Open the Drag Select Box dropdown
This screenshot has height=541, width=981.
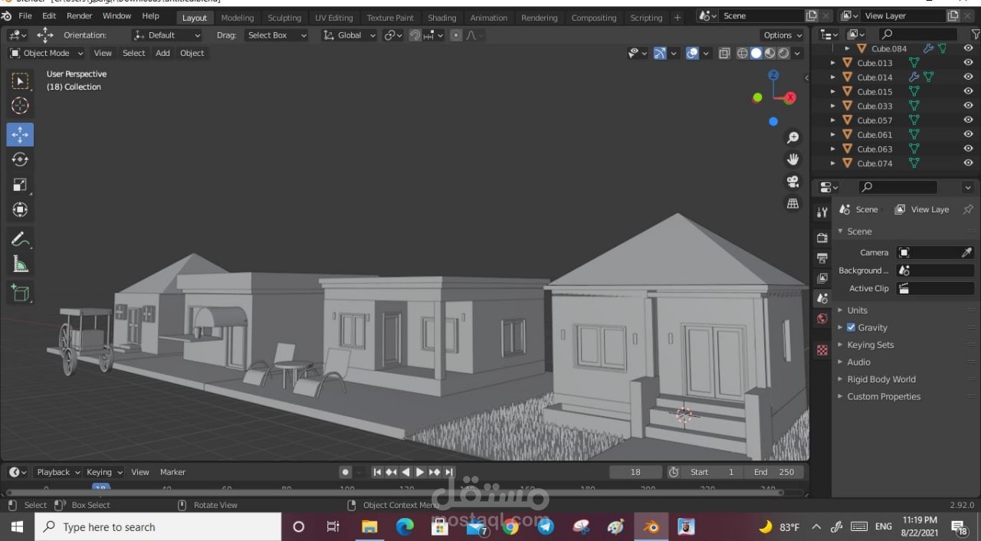click(277, 35)
